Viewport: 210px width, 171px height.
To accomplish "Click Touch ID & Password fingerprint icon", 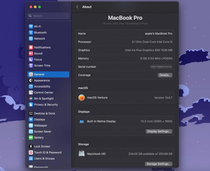I will tap(31, 153).
